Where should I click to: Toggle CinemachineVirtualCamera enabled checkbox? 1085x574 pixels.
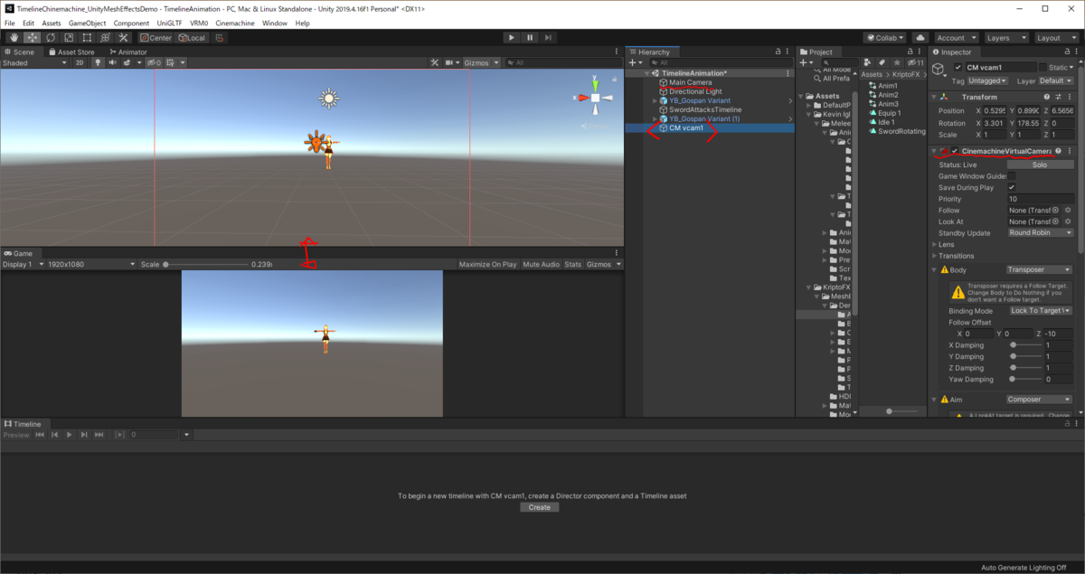point(955,151)
